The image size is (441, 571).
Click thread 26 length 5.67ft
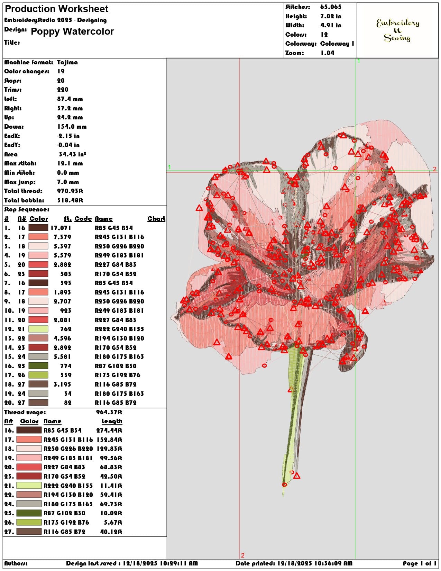pos(113,523)
